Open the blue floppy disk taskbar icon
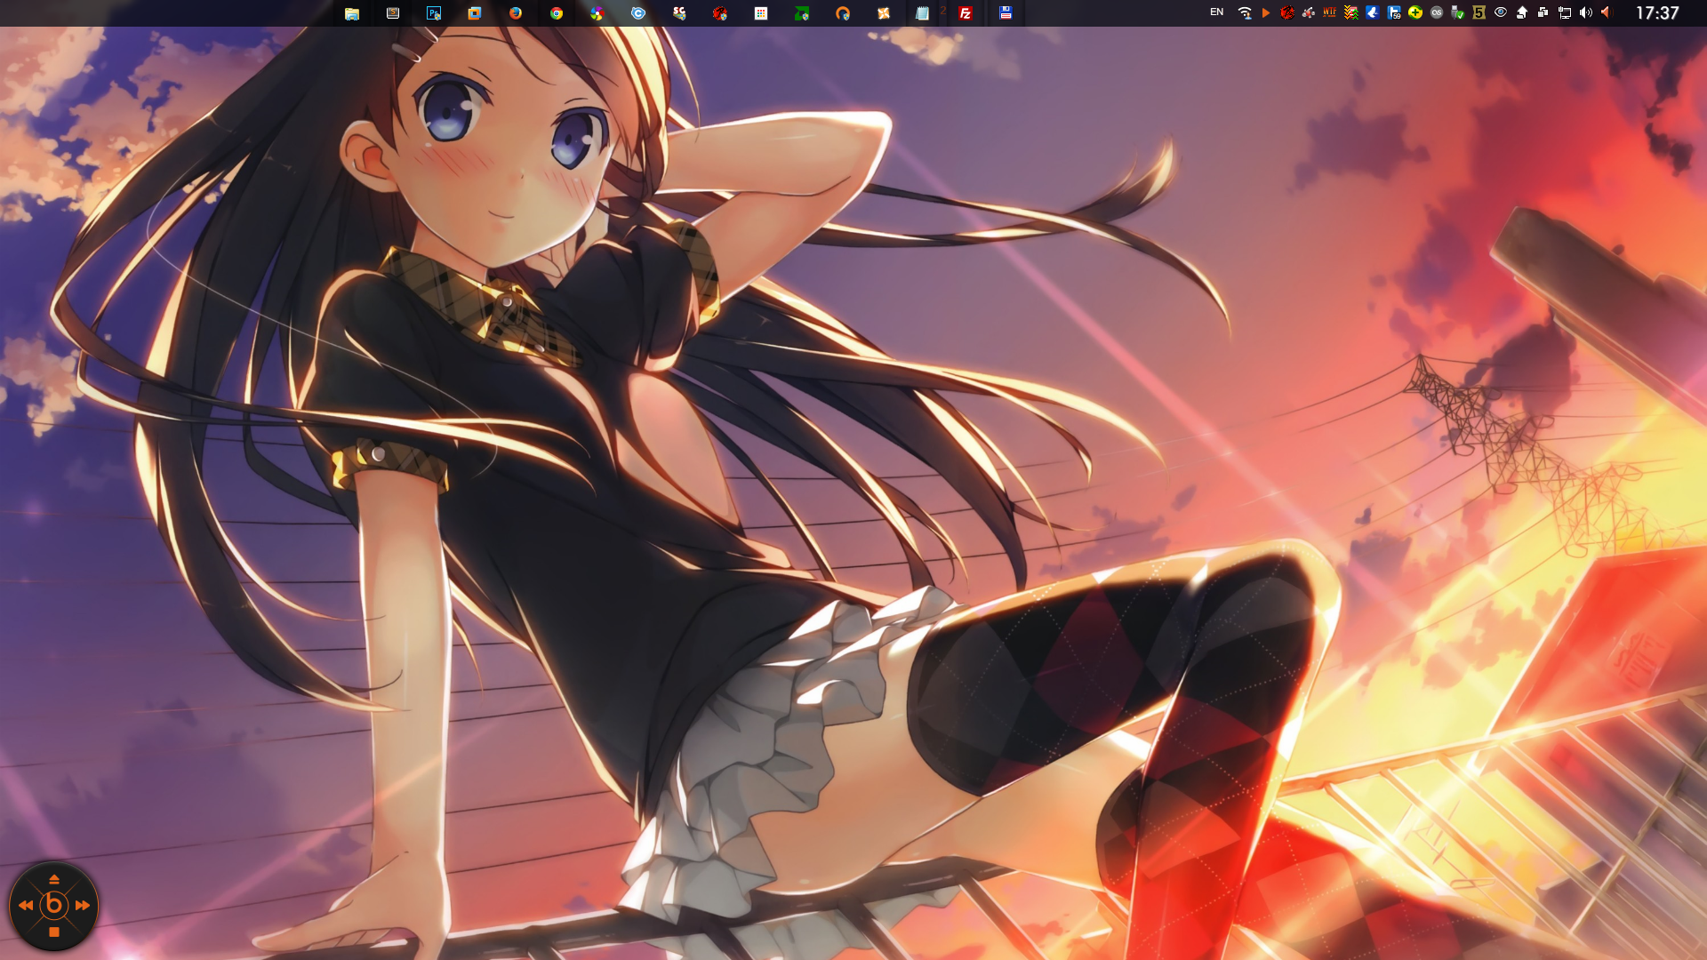 pos(1006,13)
